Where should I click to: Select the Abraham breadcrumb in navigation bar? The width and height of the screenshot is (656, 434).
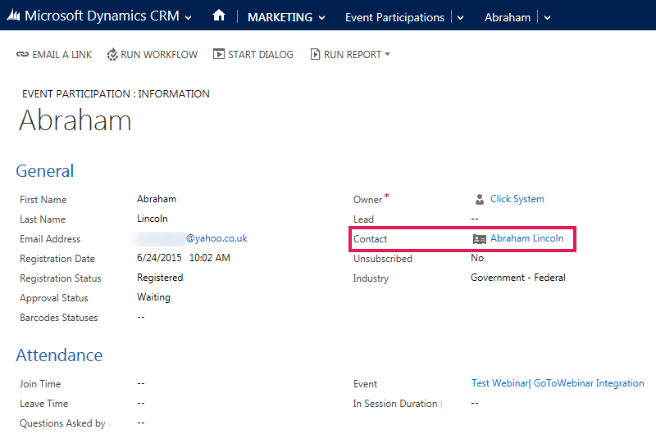point(507,17)
